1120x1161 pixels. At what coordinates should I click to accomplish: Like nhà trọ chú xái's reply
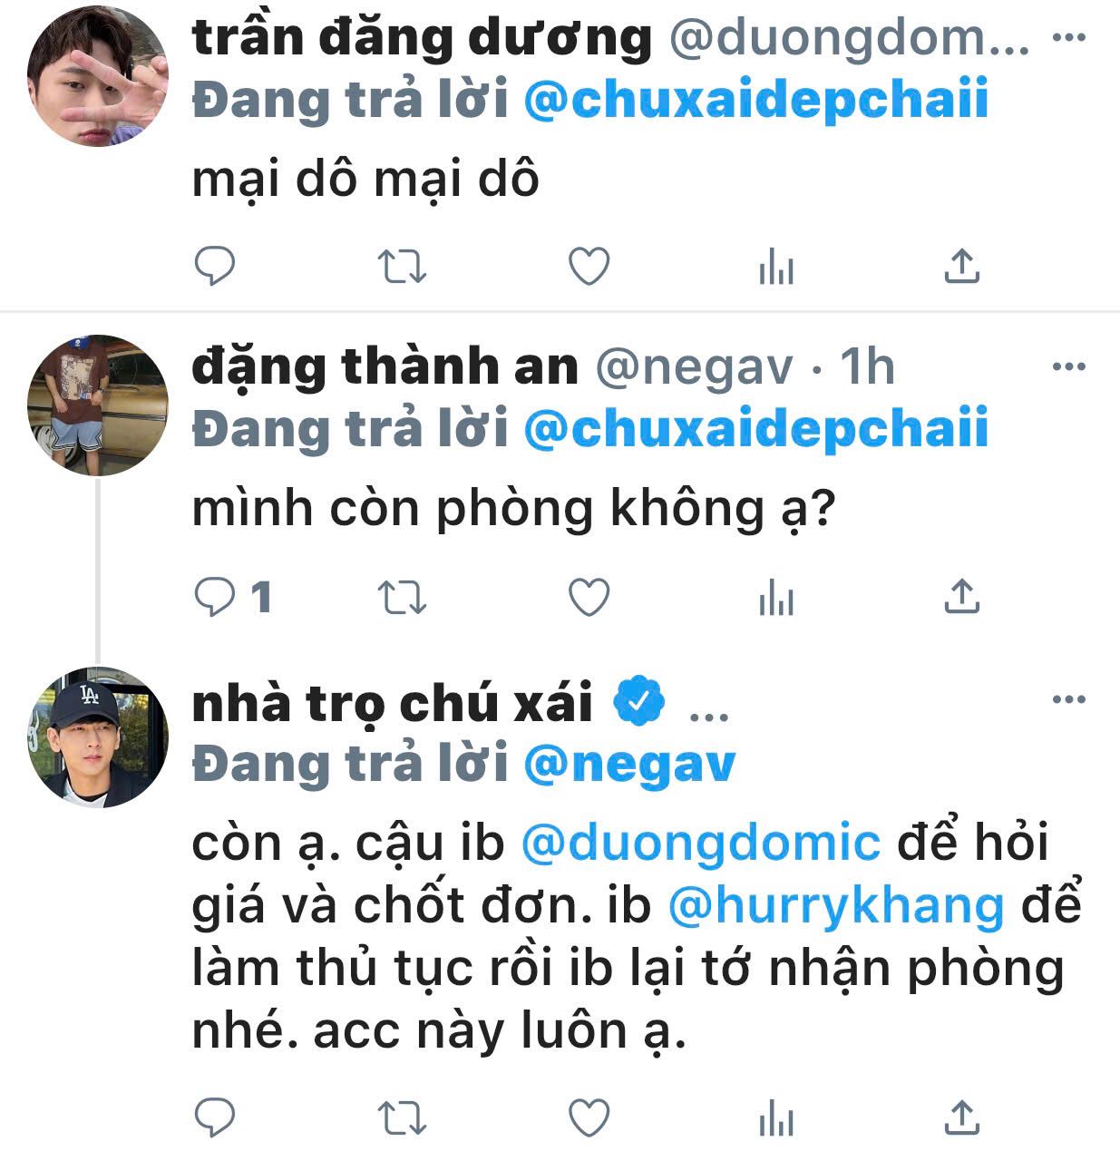tap(589, 1118)
